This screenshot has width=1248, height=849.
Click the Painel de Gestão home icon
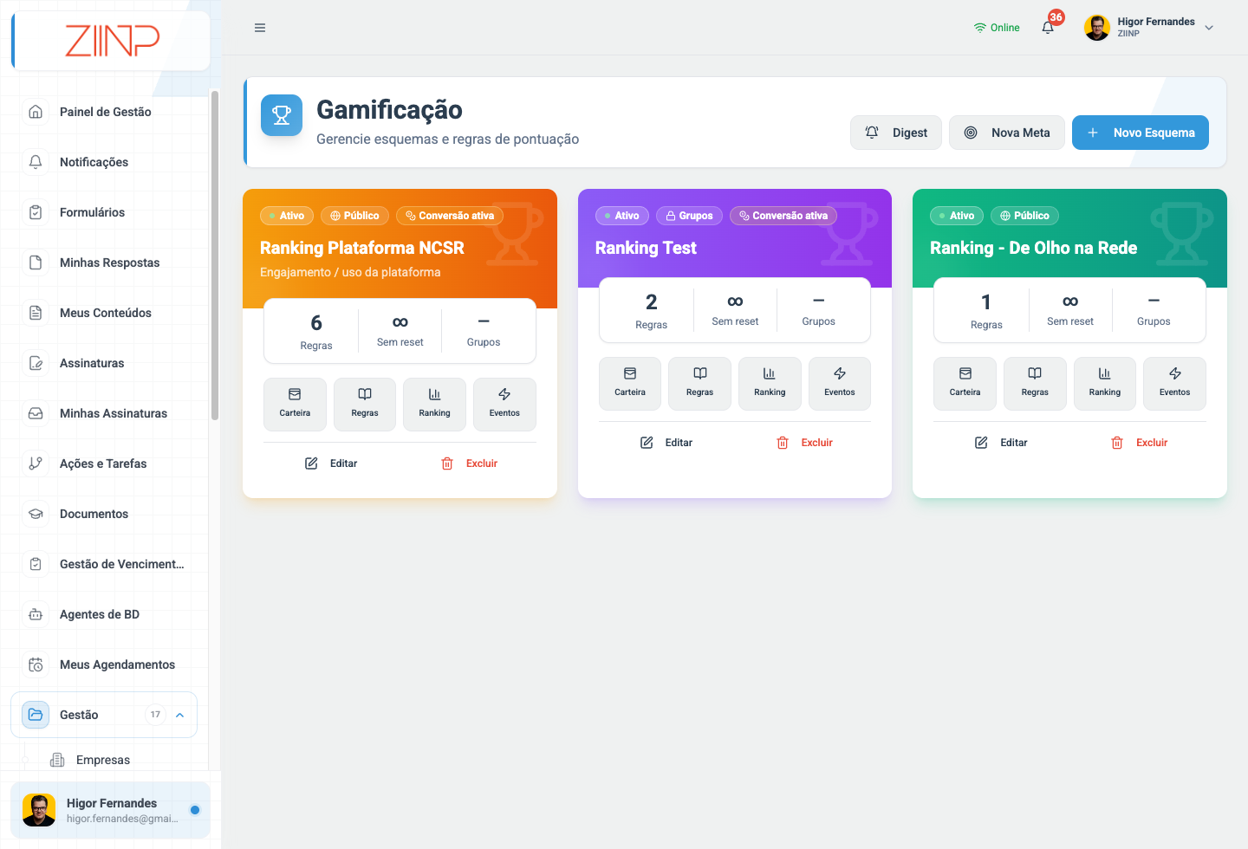pos(36,112)
